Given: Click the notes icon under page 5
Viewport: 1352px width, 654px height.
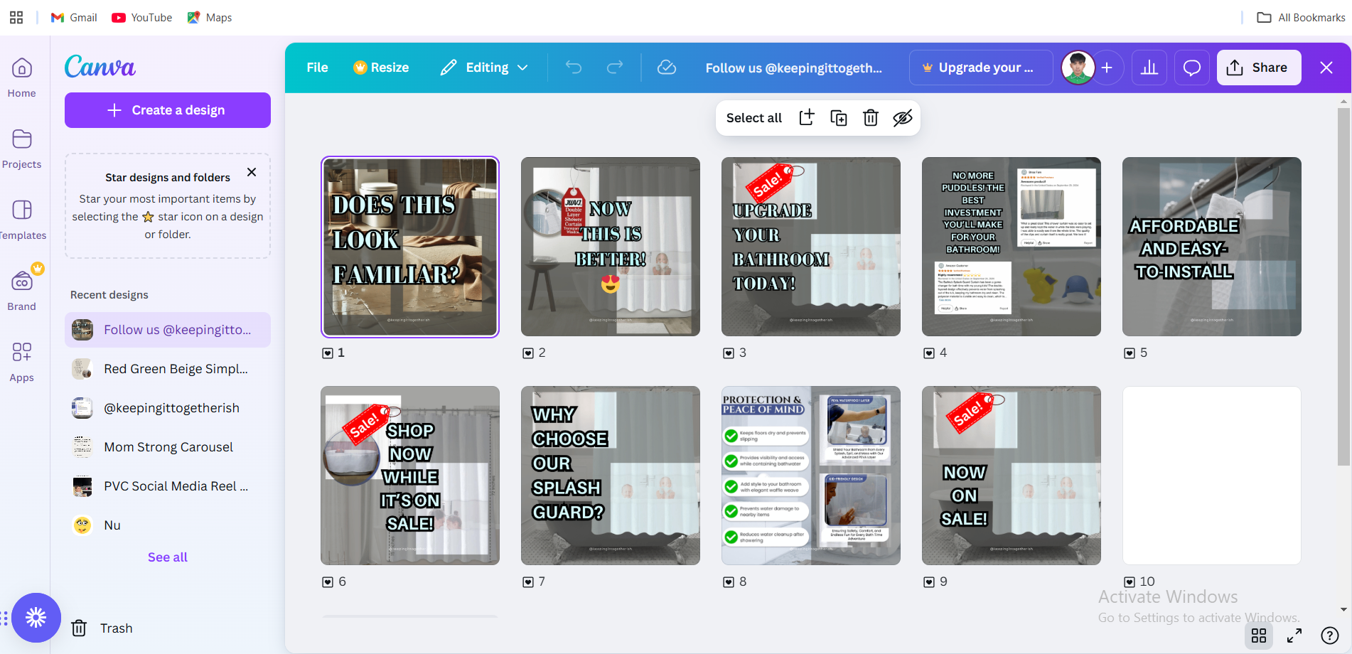Looking at the screenshot, I should click(x=1130, y=353).
